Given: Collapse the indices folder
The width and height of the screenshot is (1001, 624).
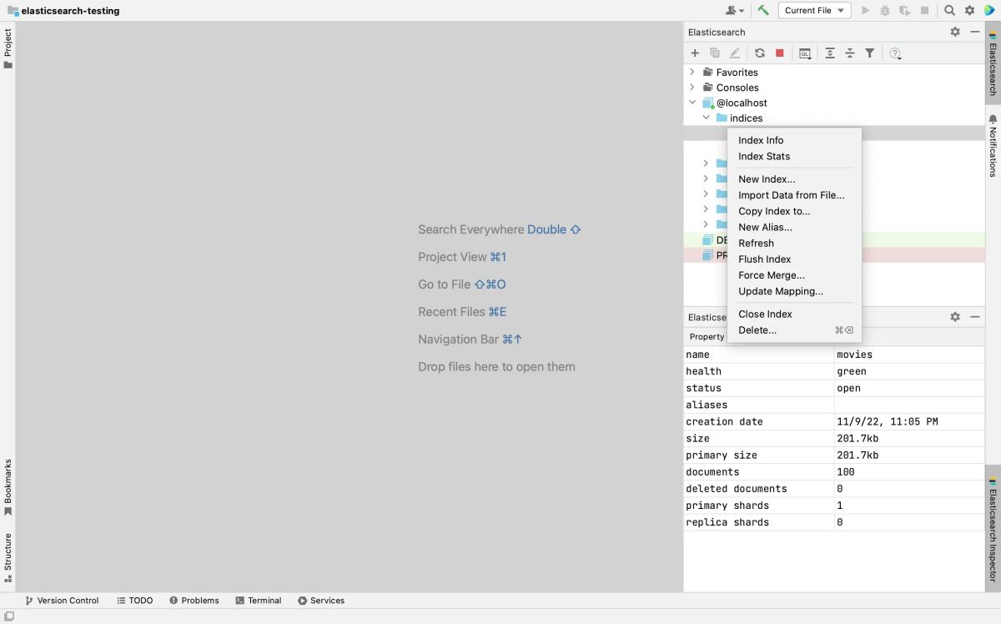Looking at the screenshot, I should [x=706, y=118].
